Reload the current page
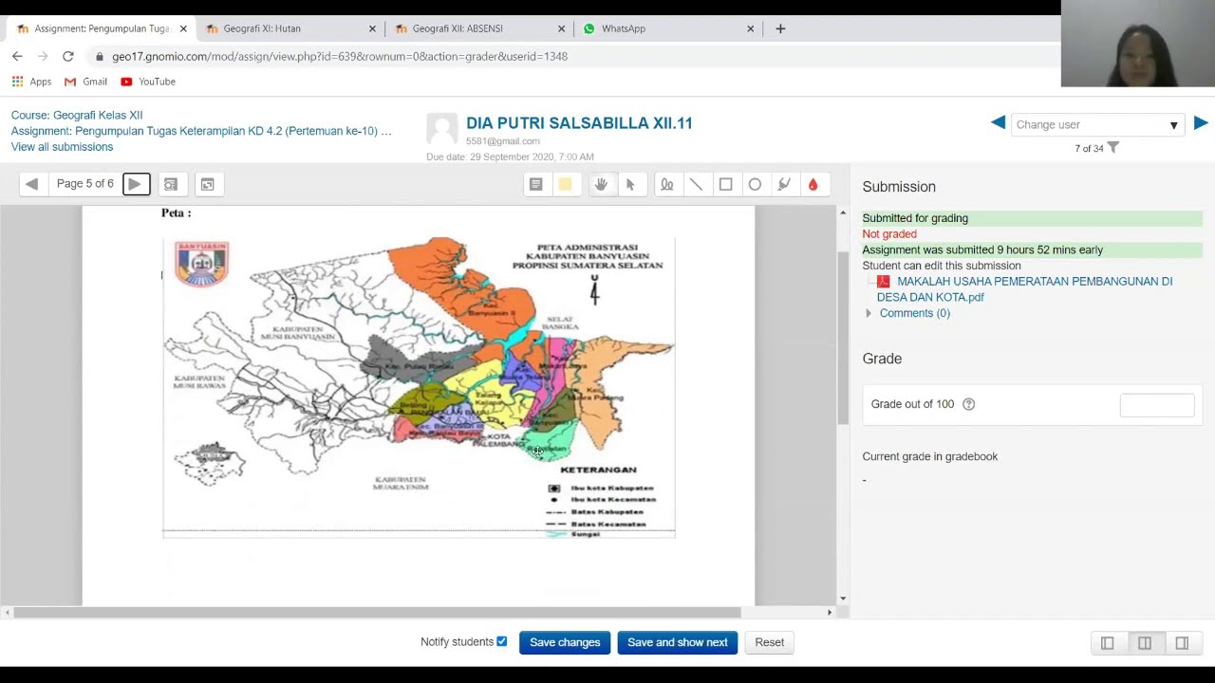The height and width of the screenshot is (683, 1215). pyautogui.click(x=68, y=56)
